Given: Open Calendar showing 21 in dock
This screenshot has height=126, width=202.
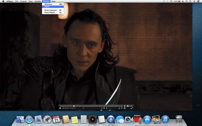Looking at the screenshot, I should (x=56, y=119).
